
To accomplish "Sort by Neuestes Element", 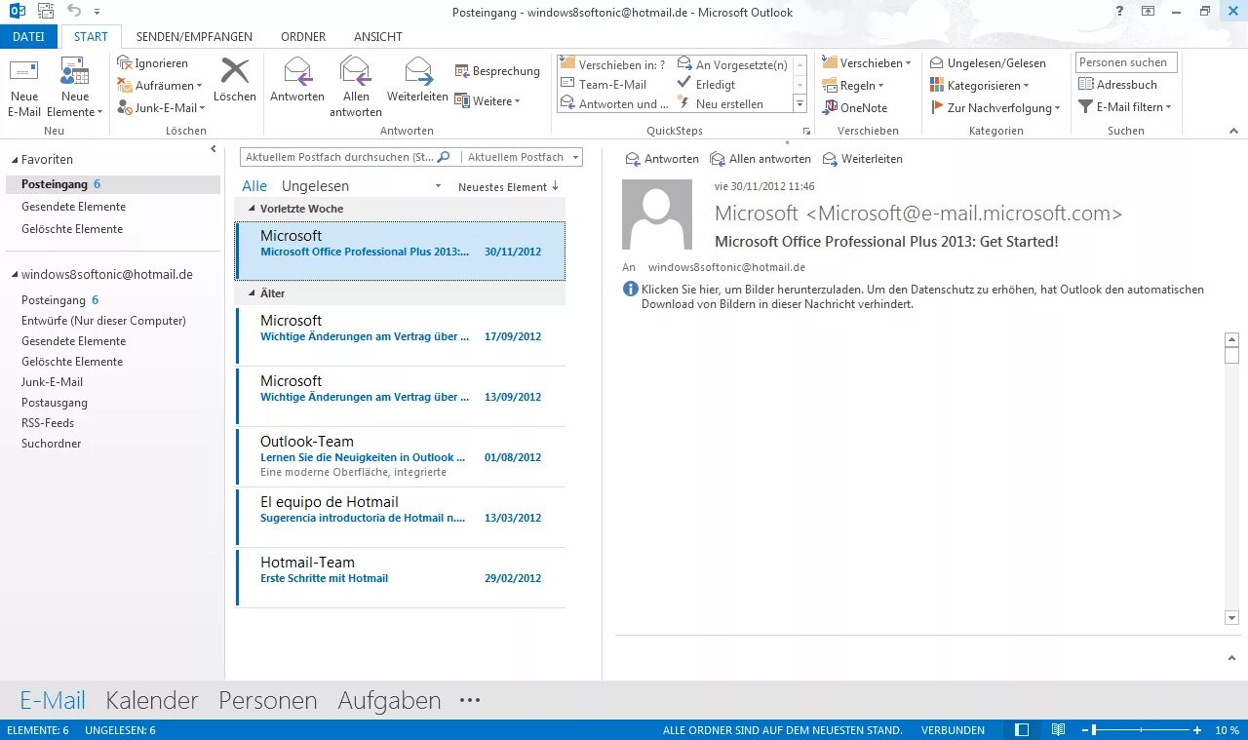I will [508, 186].
